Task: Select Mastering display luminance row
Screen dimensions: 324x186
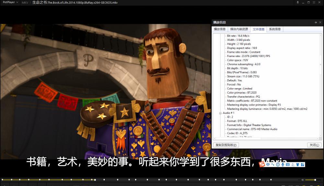Action: [267, 109]
